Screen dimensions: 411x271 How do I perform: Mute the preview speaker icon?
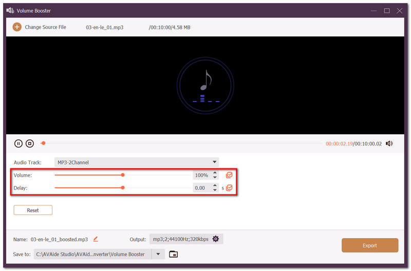point(389,143)
